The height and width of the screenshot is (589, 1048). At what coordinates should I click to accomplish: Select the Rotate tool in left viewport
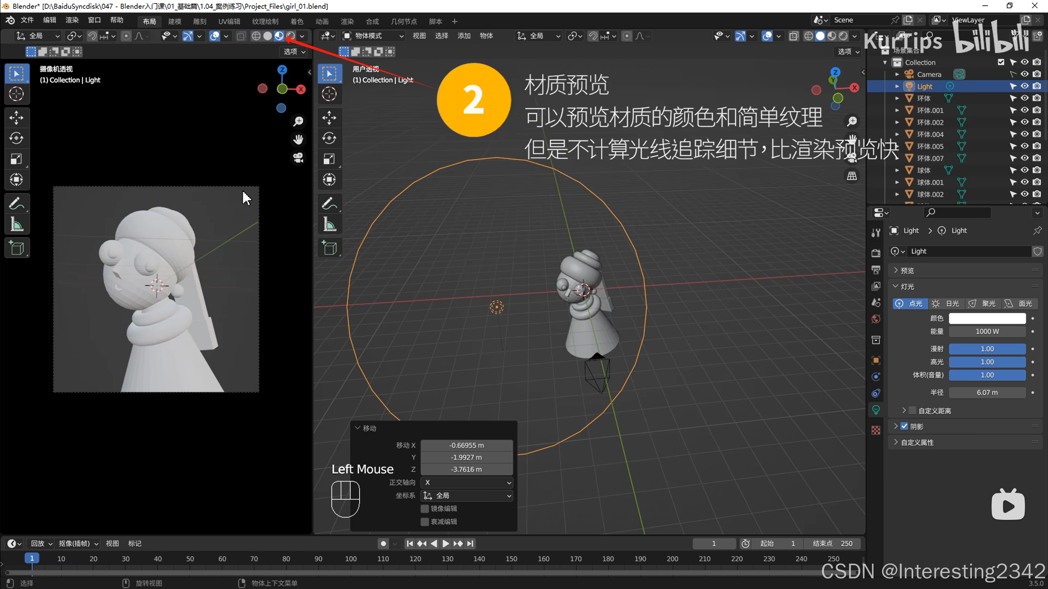(16, 138)
